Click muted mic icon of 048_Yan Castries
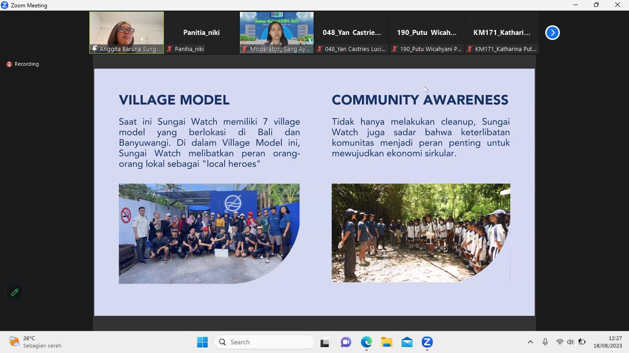Viewport: 629px width, 353px height. [320, 49]
